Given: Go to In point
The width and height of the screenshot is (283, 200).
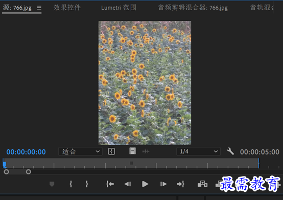Looking at the screenshot, I should click(x=110, y=184).
